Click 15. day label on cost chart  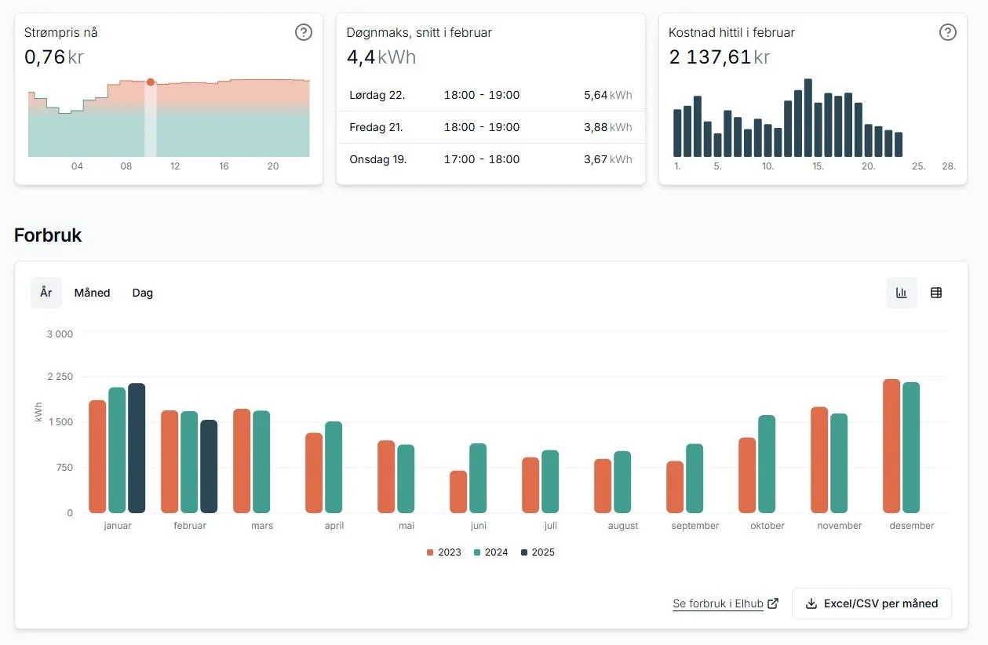(818, 166)
